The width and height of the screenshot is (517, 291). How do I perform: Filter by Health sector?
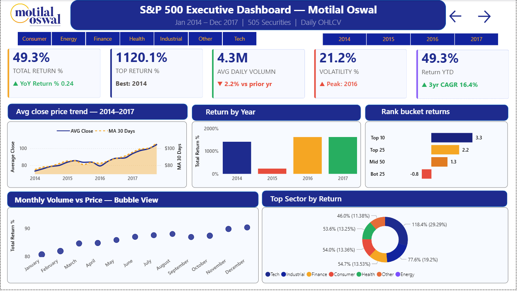click(137, 39)
